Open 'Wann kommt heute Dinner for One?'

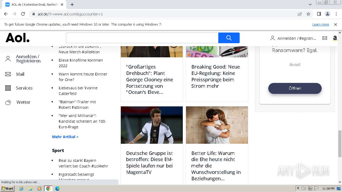[83, 77]
